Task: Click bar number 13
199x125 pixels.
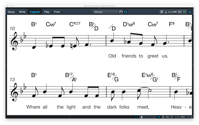Action: [x=12, y=80]
